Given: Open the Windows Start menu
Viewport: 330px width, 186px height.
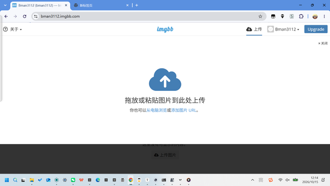Looking at the screenshot, I should pos(7,180).
